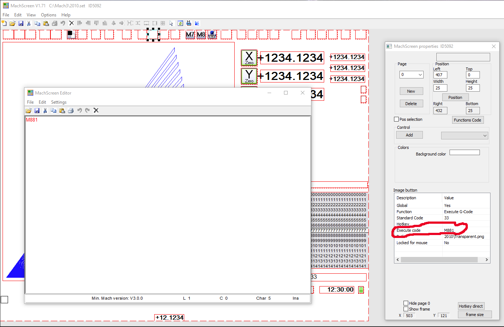Click the blue joystick image on canvas
The height and width of the screenshot is (327, 504).
(x=212, y=35)
